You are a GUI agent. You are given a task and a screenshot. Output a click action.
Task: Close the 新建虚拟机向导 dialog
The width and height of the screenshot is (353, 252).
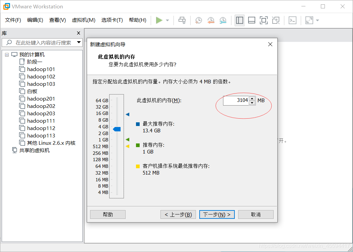point(270,44)
